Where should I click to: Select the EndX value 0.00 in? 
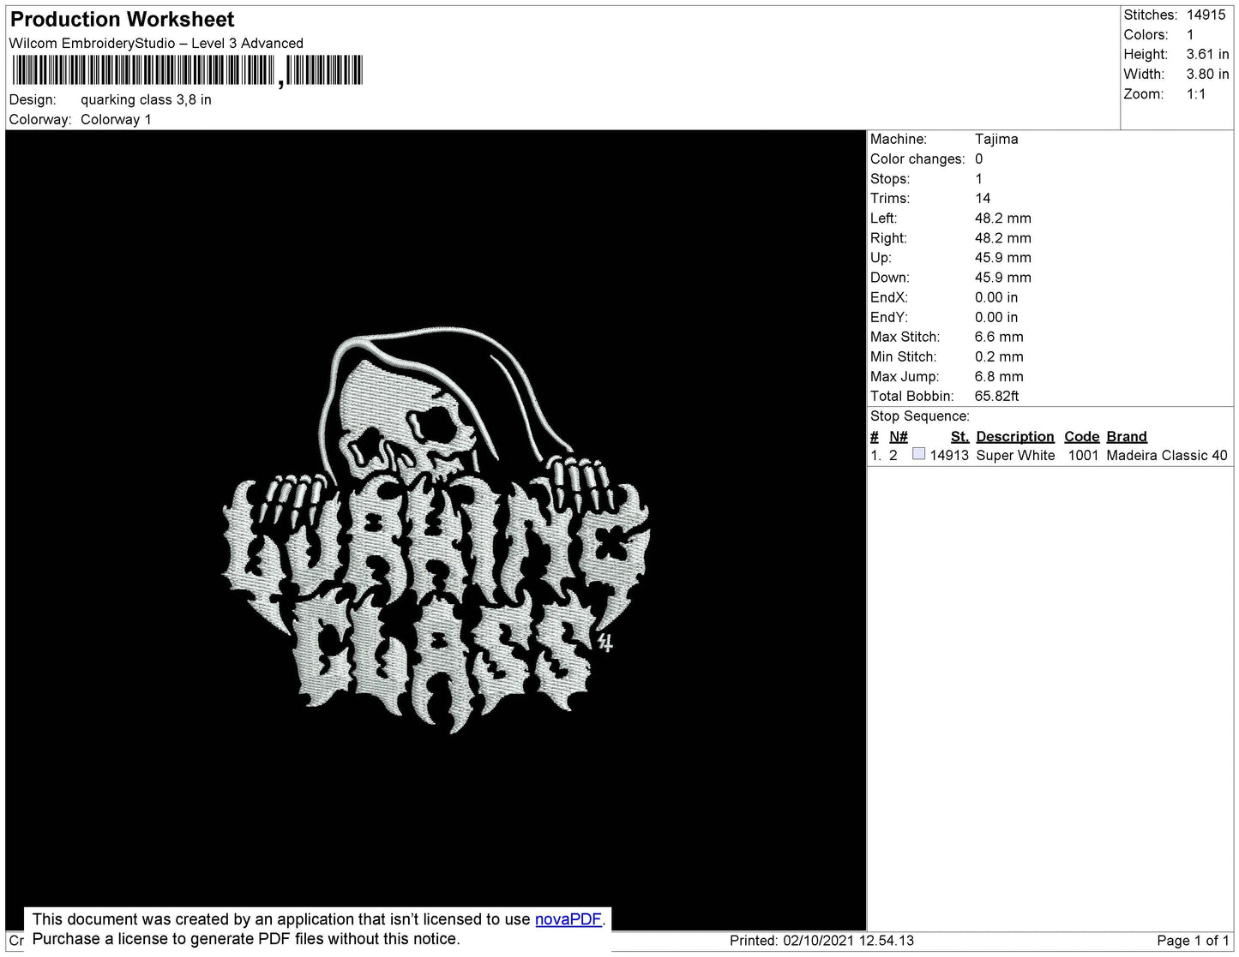(996, 297)
